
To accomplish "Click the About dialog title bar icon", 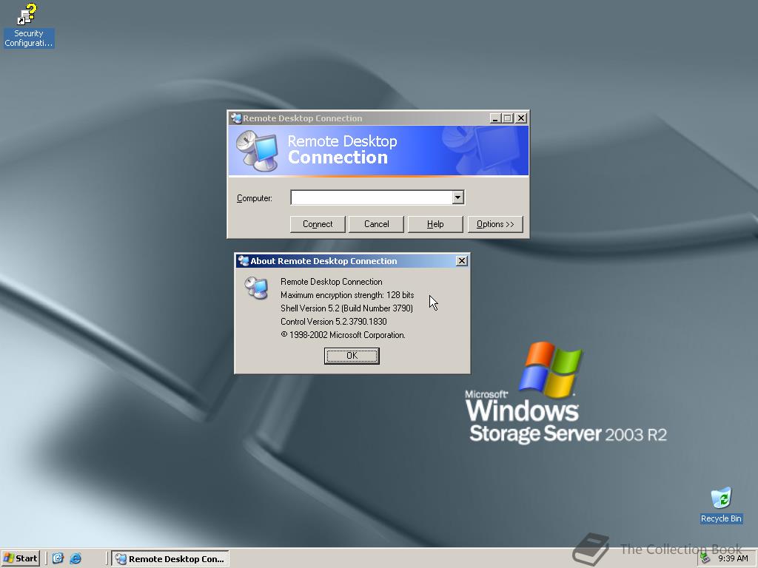I will [x=244, y=261].
